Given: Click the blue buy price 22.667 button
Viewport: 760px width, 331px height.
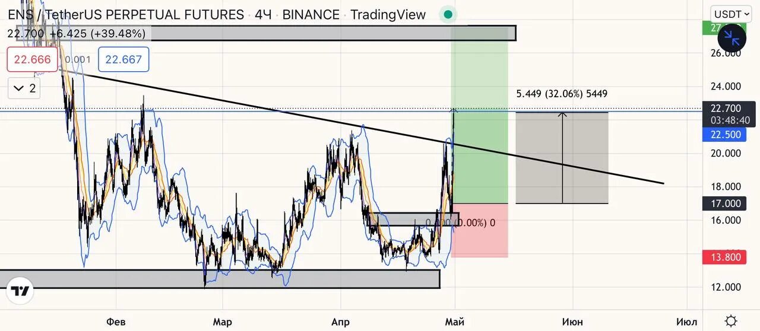Looking at the screenshot, I should 123,59.
